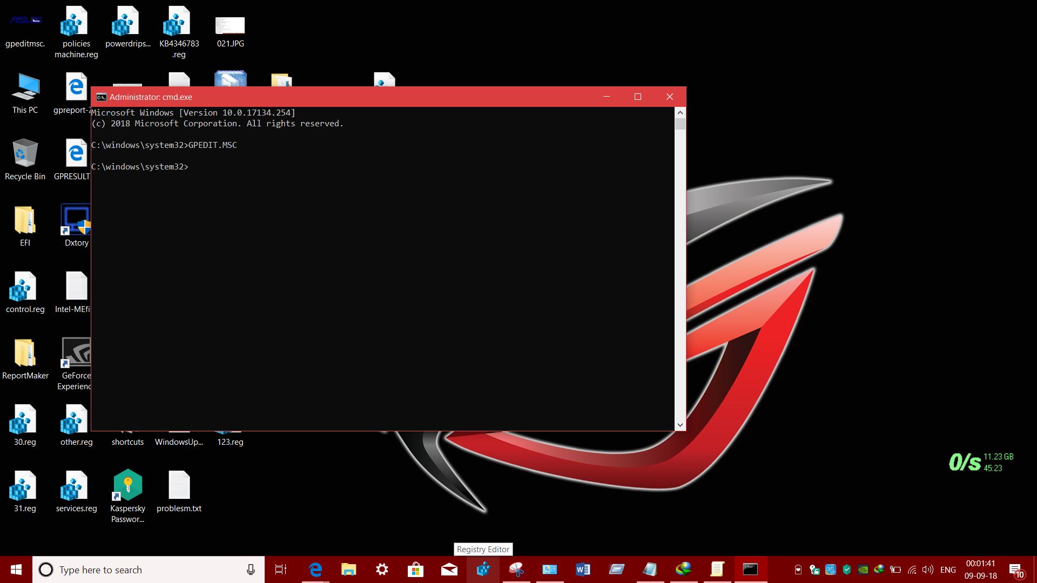Open the cmd window system menu icon

pyautogui.click(x=101, y=97)
